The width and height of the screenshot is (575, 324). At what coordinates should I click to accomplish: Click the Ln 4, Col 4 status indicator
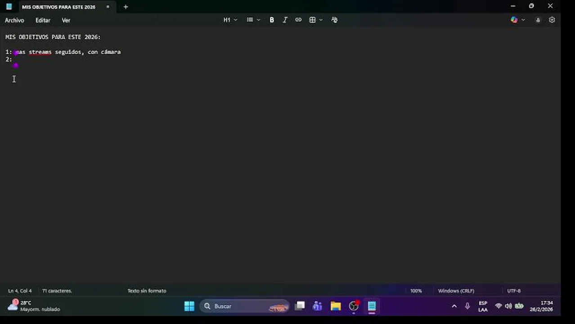[20, 291]
